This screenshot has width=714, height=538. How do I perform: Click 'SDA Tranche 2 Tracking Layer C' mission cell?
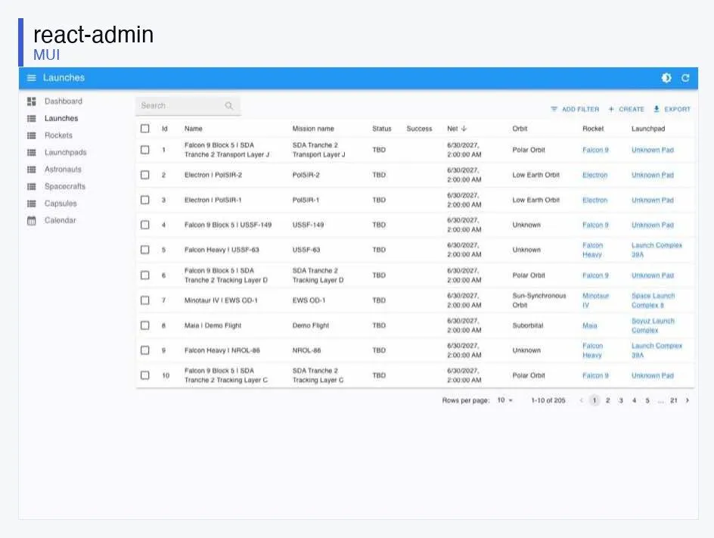pos(318,375)
